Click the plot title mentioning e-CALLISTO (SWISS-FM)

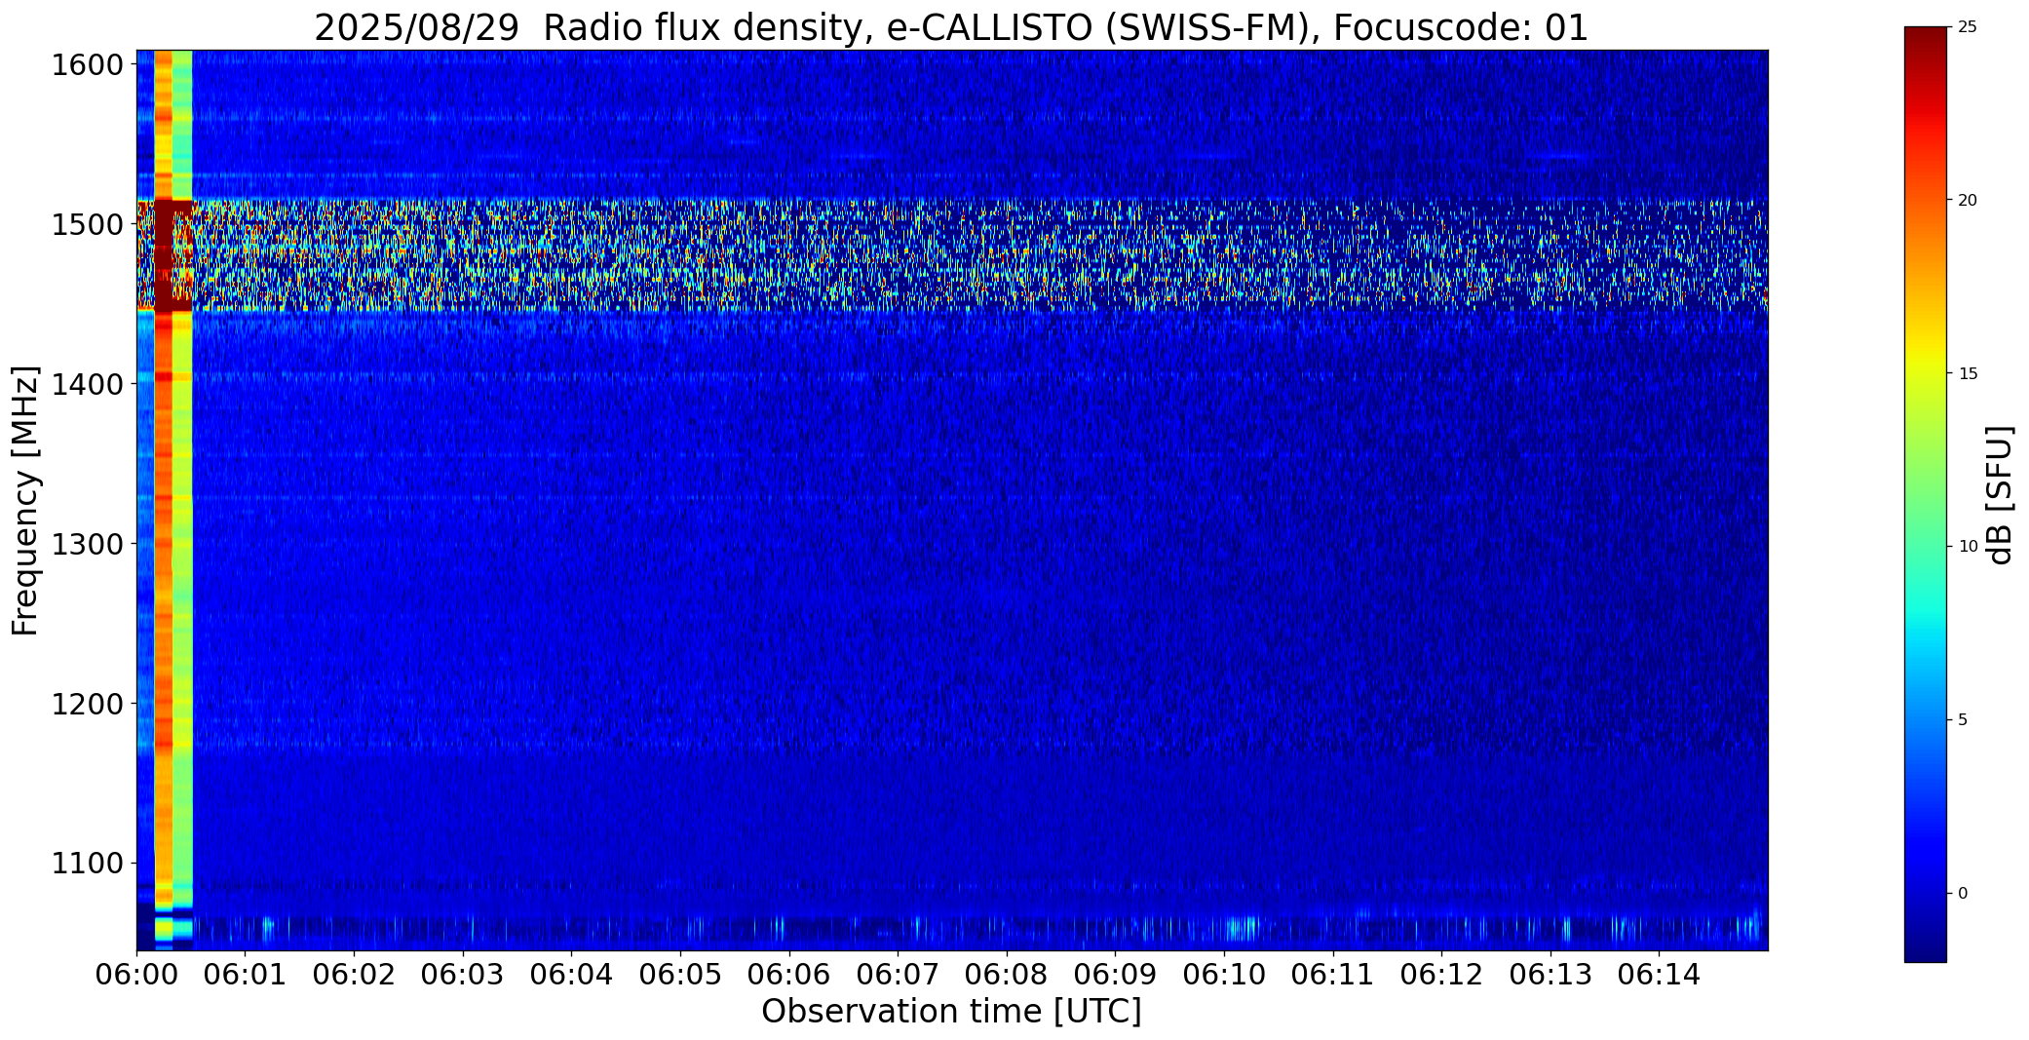click(x=951, y=27)
